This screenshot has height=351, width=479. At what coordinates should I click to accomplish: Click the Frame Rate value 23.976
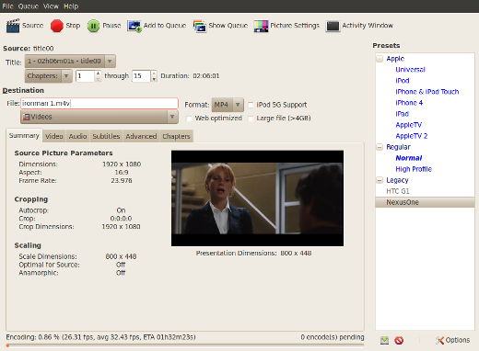122,181
